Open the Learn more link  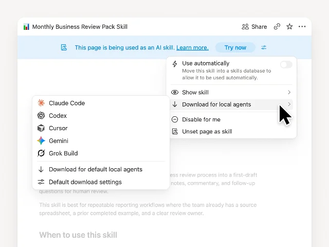point(192,47)
